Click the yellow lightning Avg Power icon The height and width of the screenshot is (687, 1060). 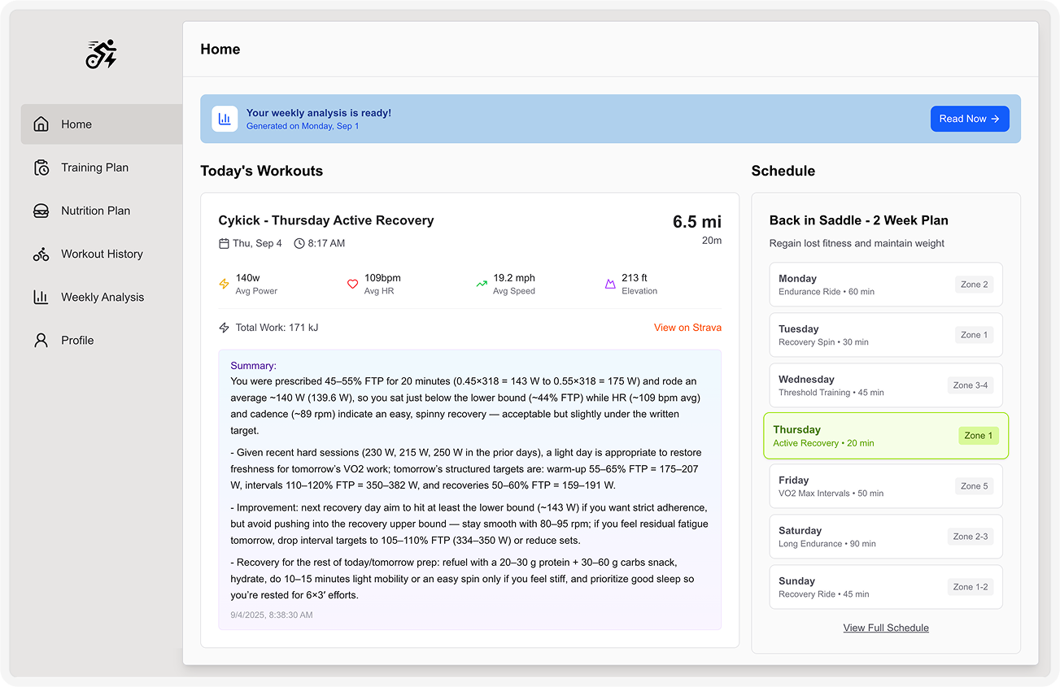pyautogui.click(x=225, y=284)
